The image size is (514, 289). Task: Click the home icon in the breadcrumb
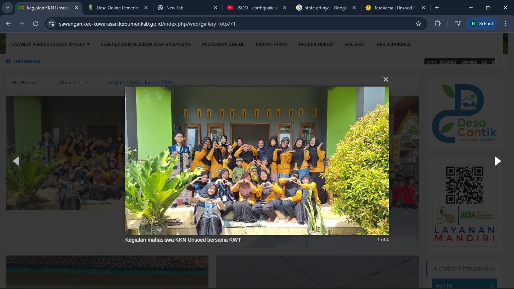point(14,82)
